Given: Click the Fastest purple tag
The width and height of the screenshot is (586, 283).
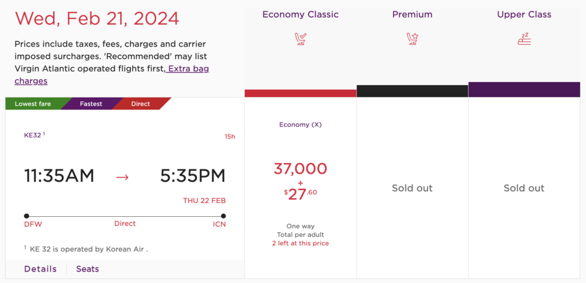Looking at the screenshot, I should point(92,104).
